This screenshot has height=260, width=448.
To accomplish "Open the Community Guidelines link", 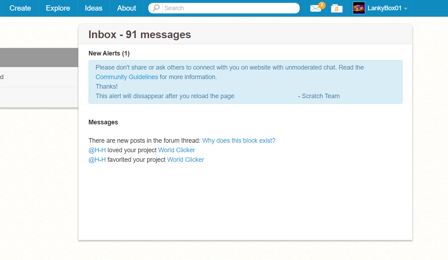I will click(127, 77).
